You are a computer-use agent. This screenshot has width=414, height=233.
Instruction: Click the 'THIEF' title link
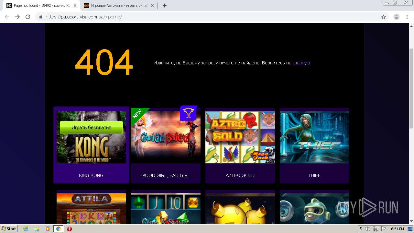[314, 175]
